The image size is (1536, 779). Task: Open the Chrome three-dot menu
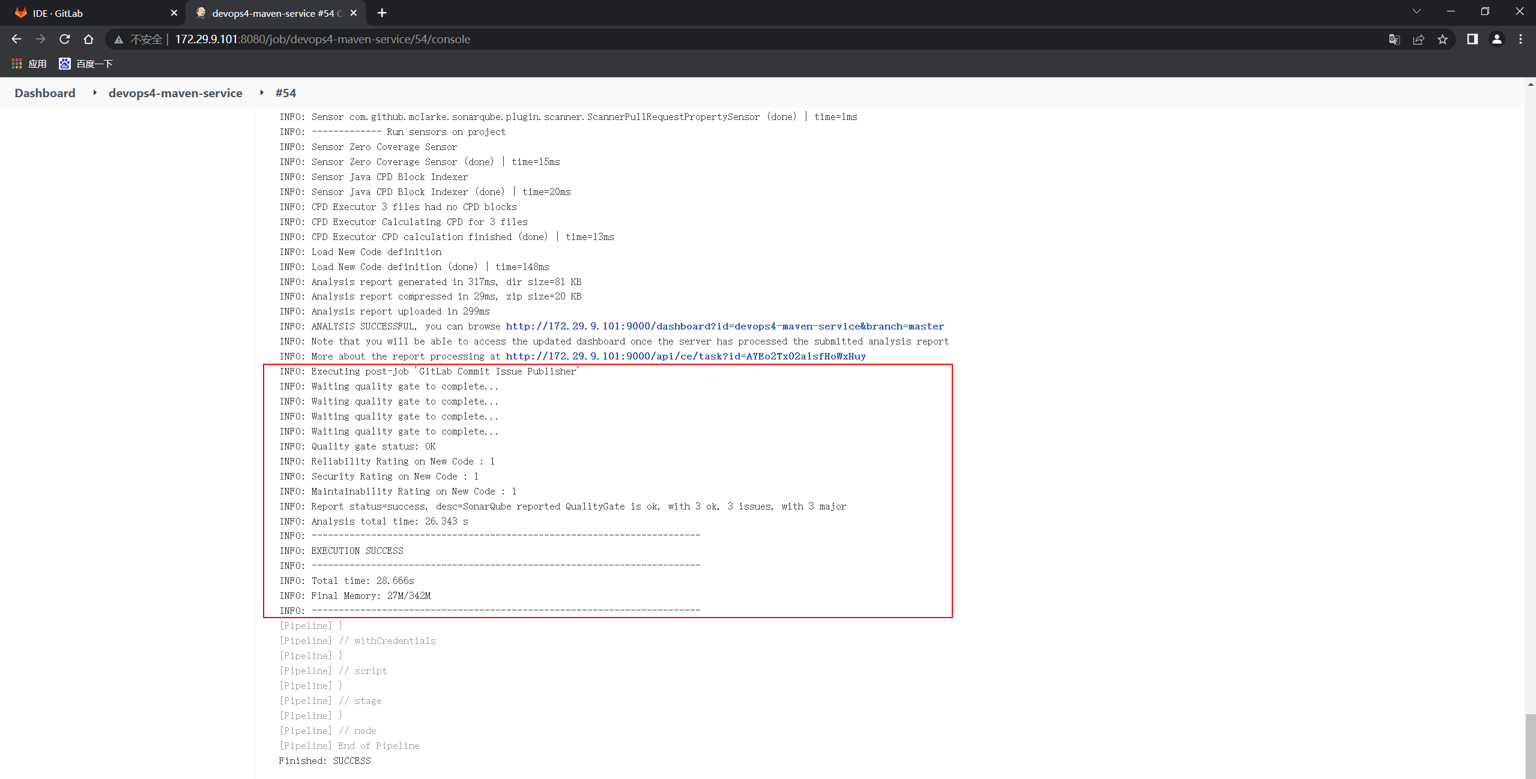pyautogui.click(x=1520, y=39)
